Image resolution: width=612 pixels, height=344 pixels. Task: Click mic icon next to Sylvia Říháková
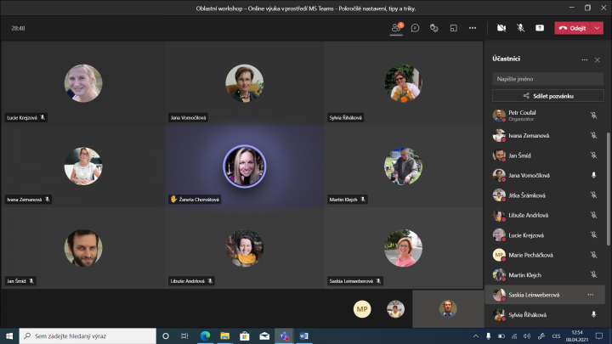[x=593, y=314]
